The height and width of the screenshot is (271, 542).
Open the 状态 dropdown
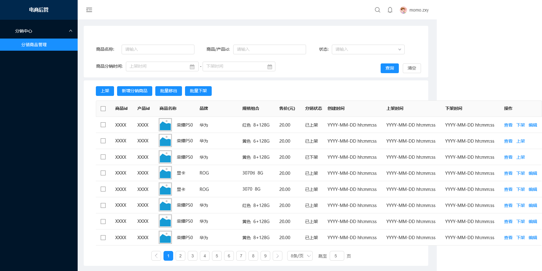(368, 49)
